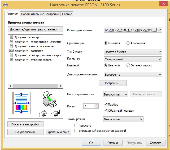Select "Документ - разворот" preset text
The height and width of the screenshot is (150, 170).
pyautogui.click(x=29, y=51)
